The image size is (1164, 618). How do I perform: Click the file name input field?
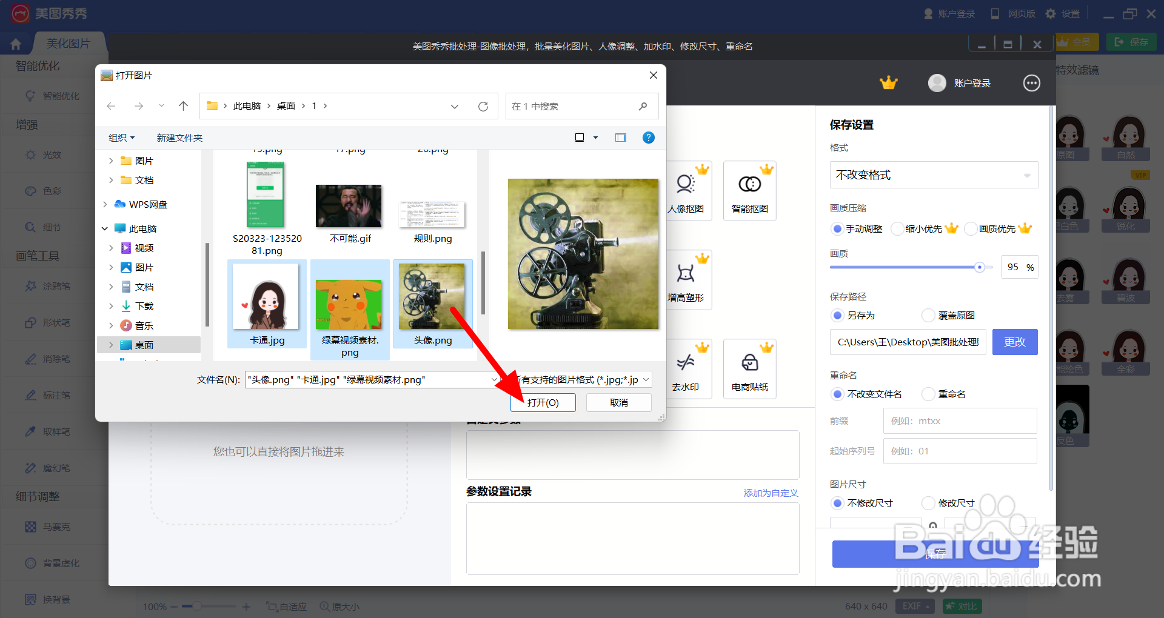(372, 380)
